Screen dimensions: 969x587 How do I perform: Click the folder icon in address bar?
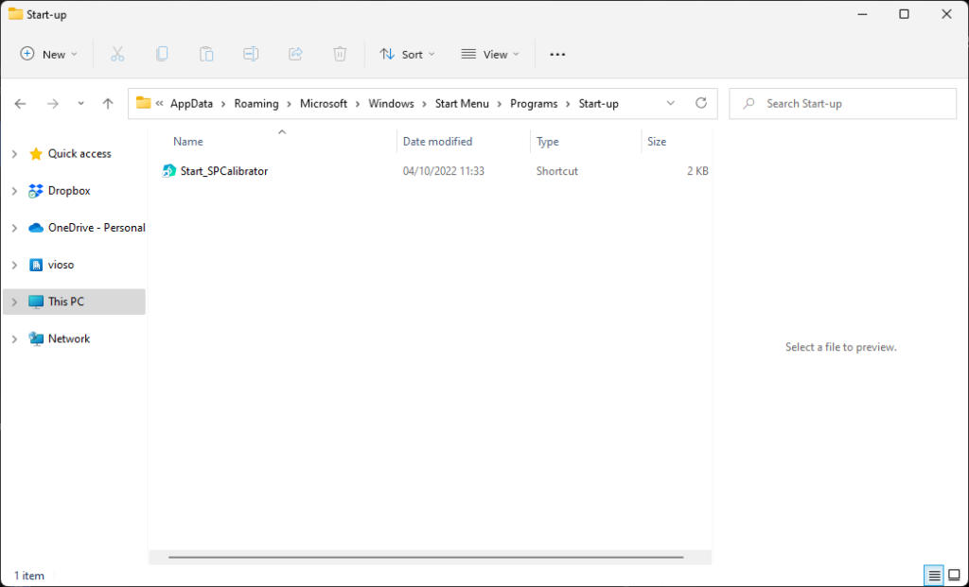(x=144, y=103)
